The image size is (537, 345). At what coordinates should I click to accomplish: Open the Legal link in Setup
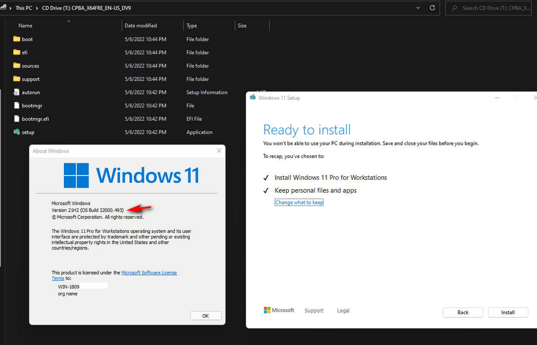coord(343,310)
